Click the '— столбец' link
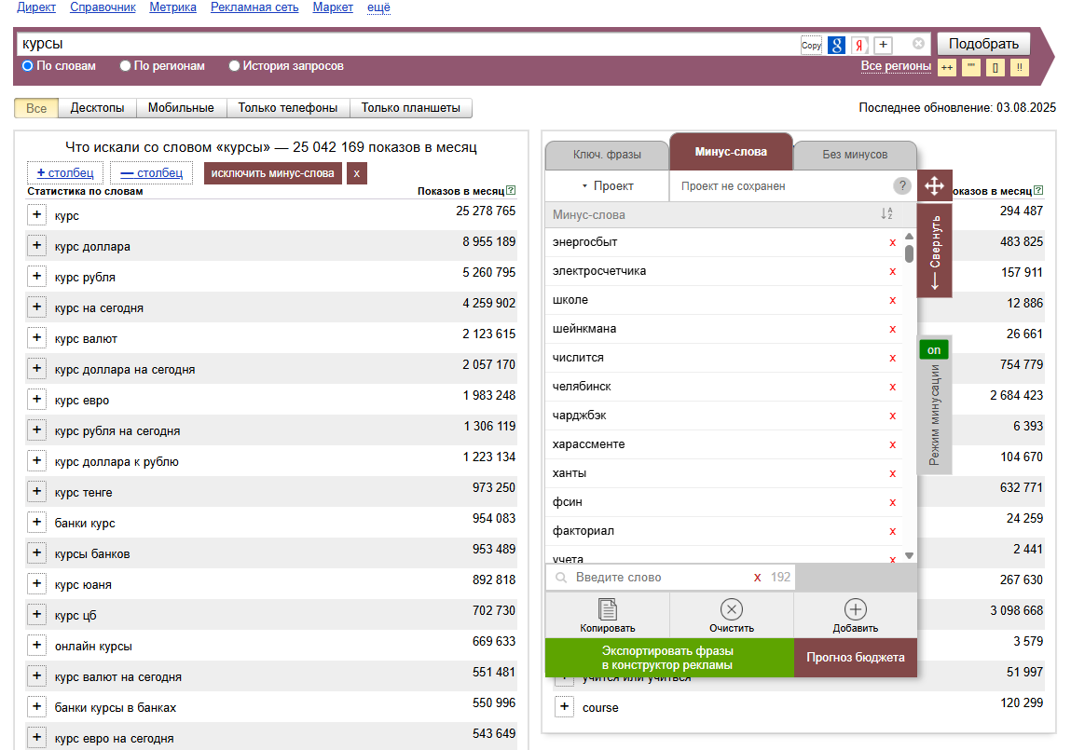Screen dimensions: 1071x750 (152, 173)
